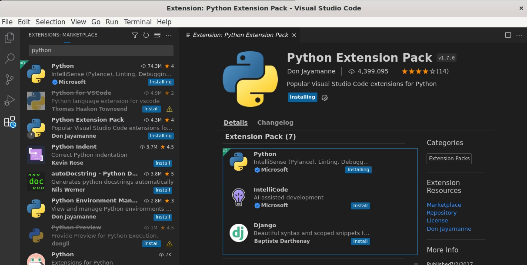Install IntelliCode from the extension pack
The width and height of the screenshot is (527, 265).
[360, 206]
